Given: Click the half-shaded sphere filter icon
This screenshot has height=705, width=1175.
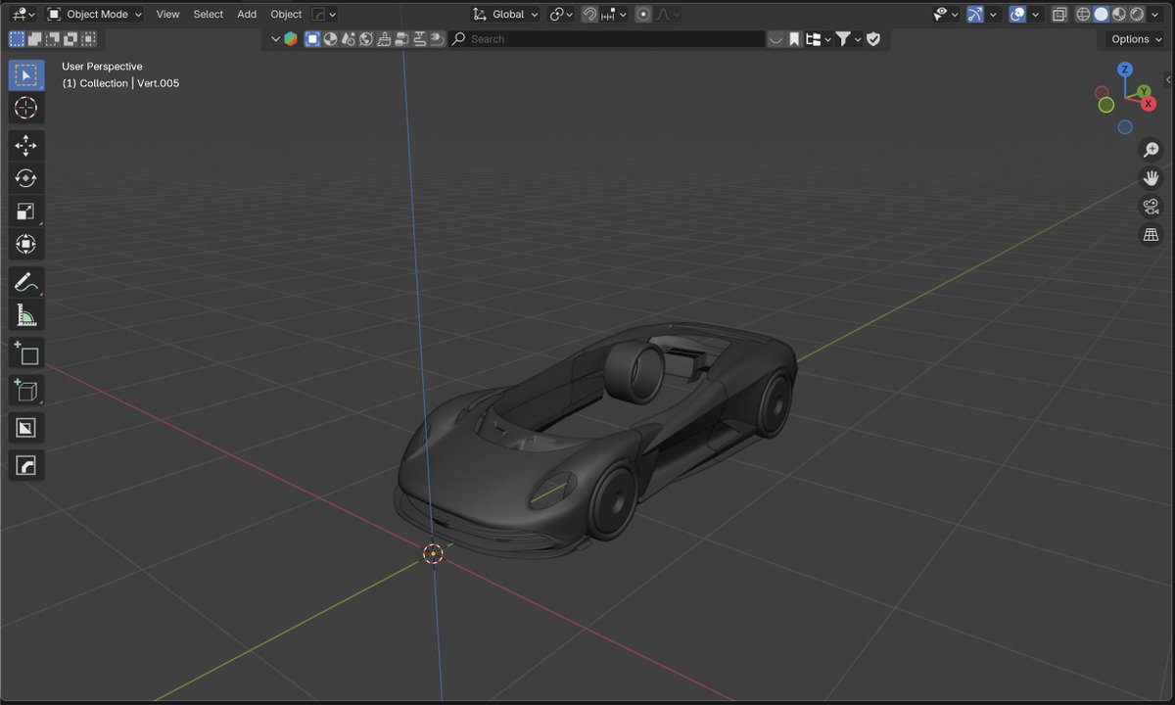Looking at the screenshot, I should [330, 39].
